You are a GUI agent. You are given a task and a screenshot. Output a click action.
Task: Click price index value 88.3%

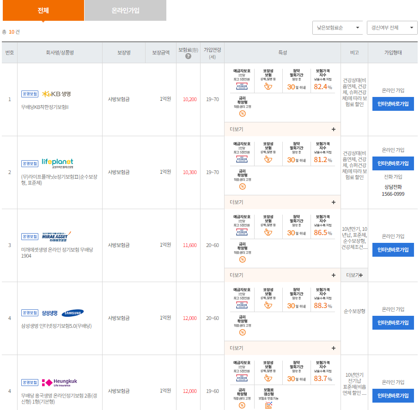click(x=323, y=306)
